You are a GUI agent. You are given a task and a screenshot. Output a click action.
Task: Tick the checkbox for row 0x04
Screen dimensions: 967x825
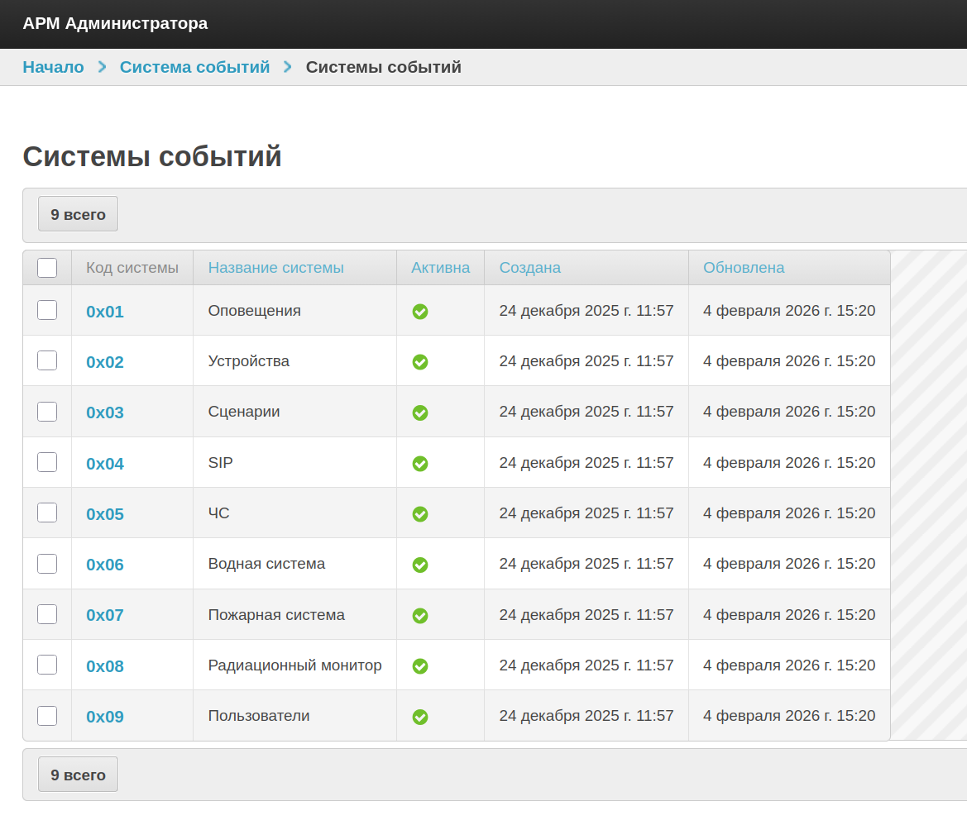[47, 462]
